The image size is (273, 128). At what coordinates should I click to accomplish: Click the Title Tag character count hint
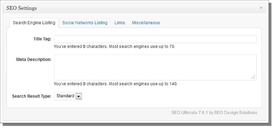point(115,47)
